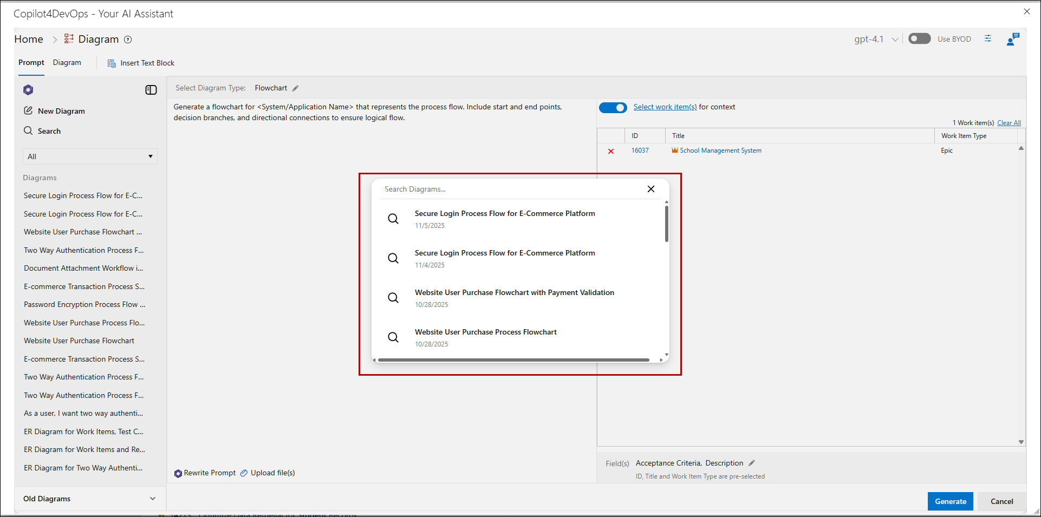Image resolution: width=1041 pixels, height=517 pixels.
Task: Switch to the Diagram tab
Action: click(x=67, y=63)
